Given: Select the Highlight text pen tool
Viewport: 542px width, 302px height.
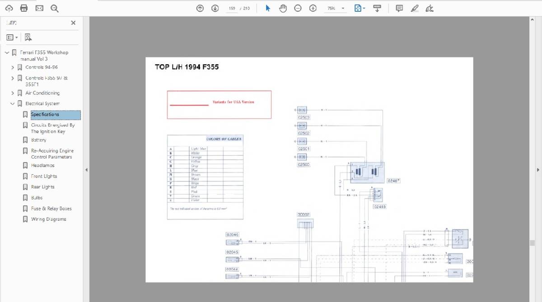Looking at the screenshot, I should pos(415,8).
